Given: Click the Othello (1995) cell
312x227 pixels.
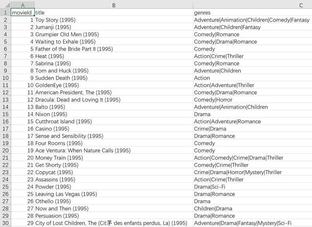Looking at the screenshot, I should pyautogui.click(x=114, y=201).
